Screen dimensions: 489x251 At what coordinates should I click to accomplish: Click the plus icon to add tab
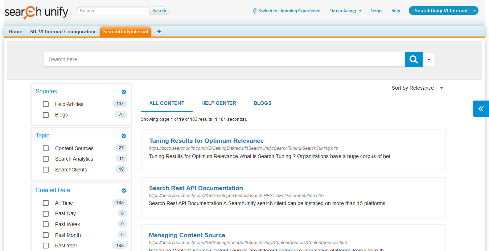click(x=159, y=31)
